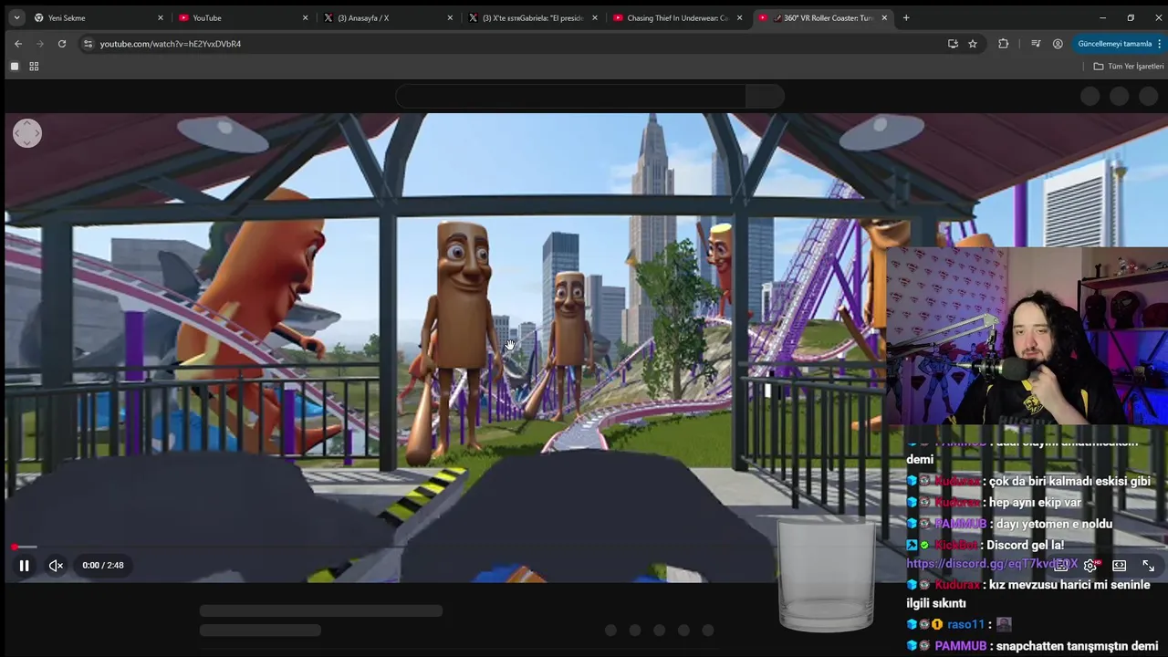
Task: Open the apps grid bookmark icon
Action: click(34, 67)
